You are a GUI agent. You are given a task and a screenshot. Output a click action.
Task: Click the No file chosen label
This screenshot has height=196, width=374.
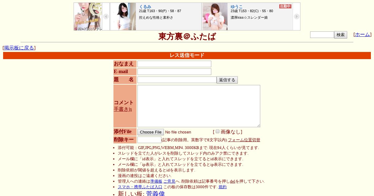click(178, 132)
